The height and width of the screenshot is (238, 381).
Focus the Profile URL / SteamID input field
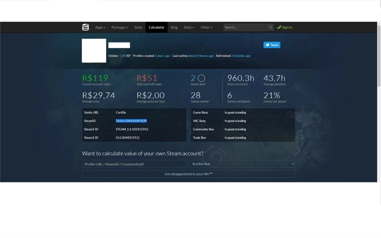(x=135, y=164)
